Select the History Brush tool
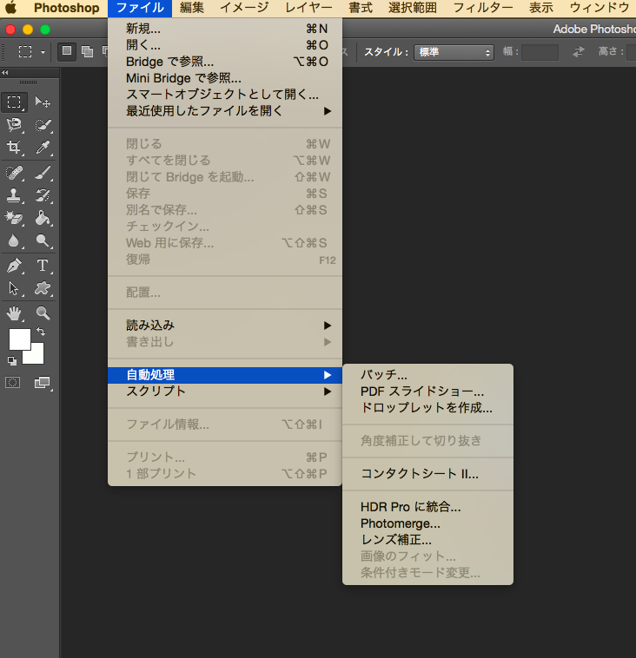Viewport: 636px width, 658px height. [x=43, y=195]
